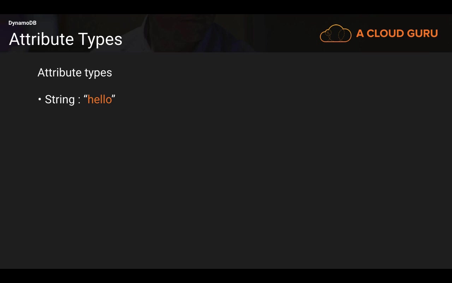The width and height of the screenshot is (452, 283).
Task: Click the colon after String
Action: click(79, 100)
